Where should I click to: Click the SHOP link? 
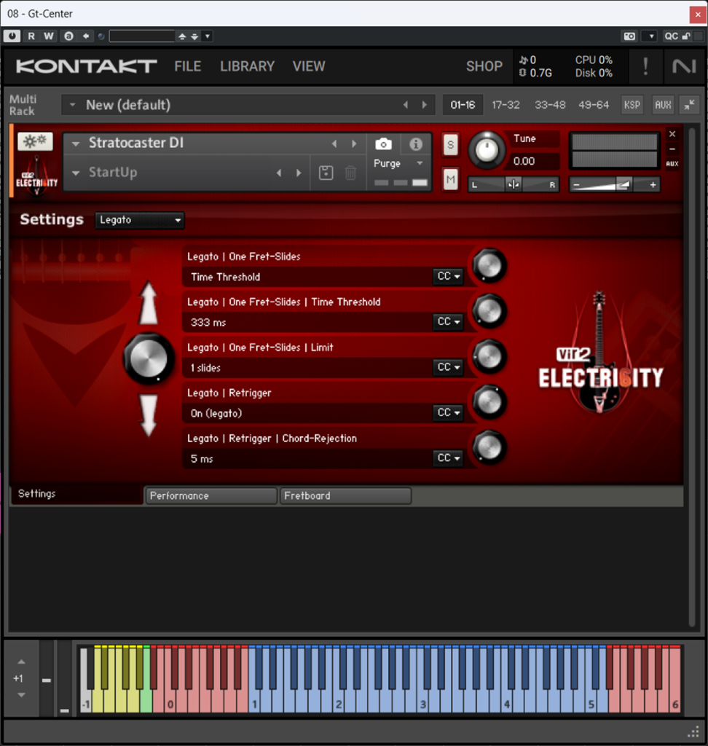[484, 66]
